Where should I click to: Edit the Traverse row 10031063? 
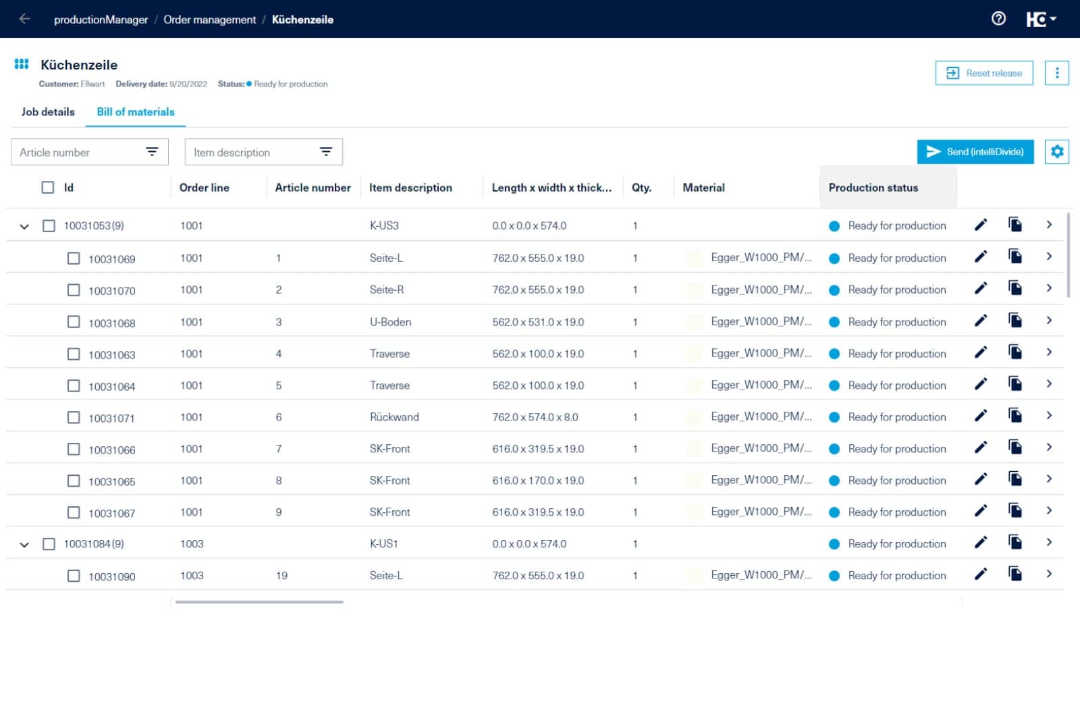981,352
